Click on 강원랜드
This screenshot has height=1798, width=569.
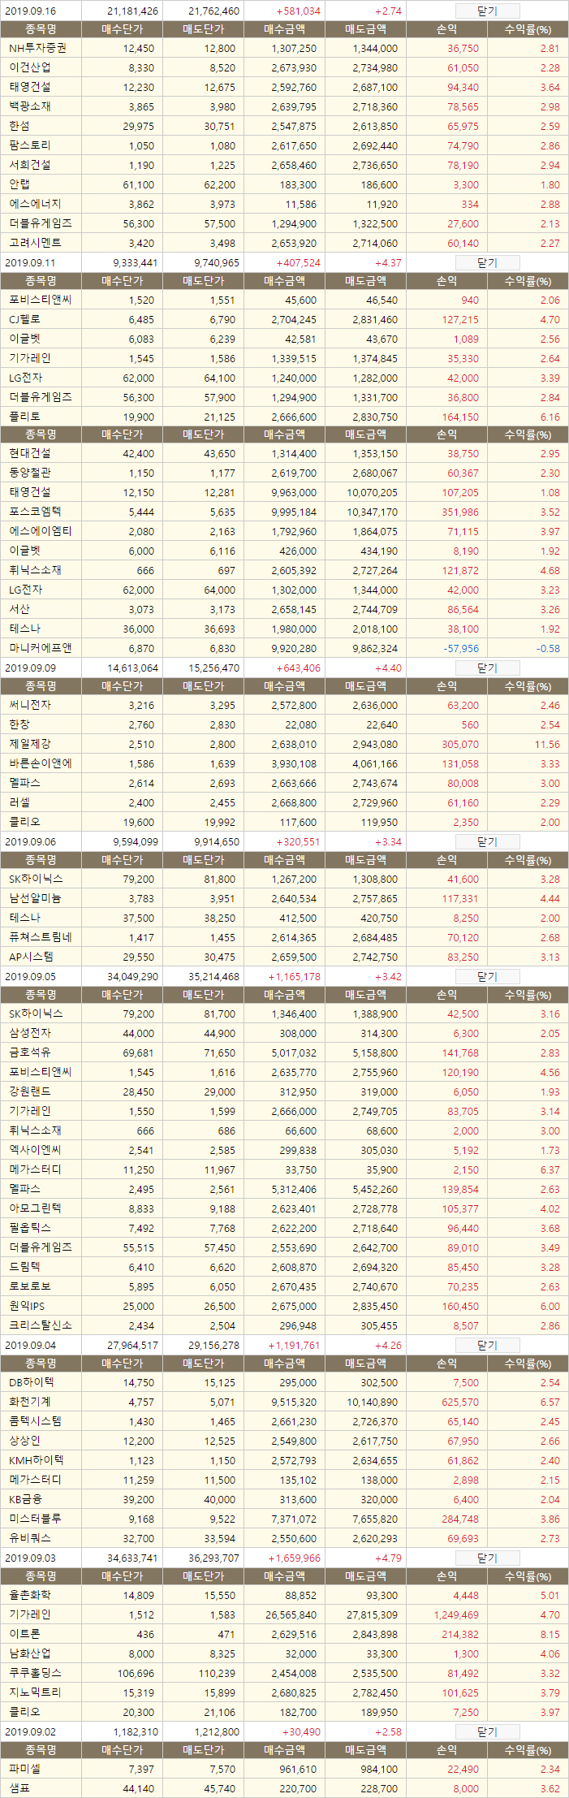click(x=30, y=1091)
